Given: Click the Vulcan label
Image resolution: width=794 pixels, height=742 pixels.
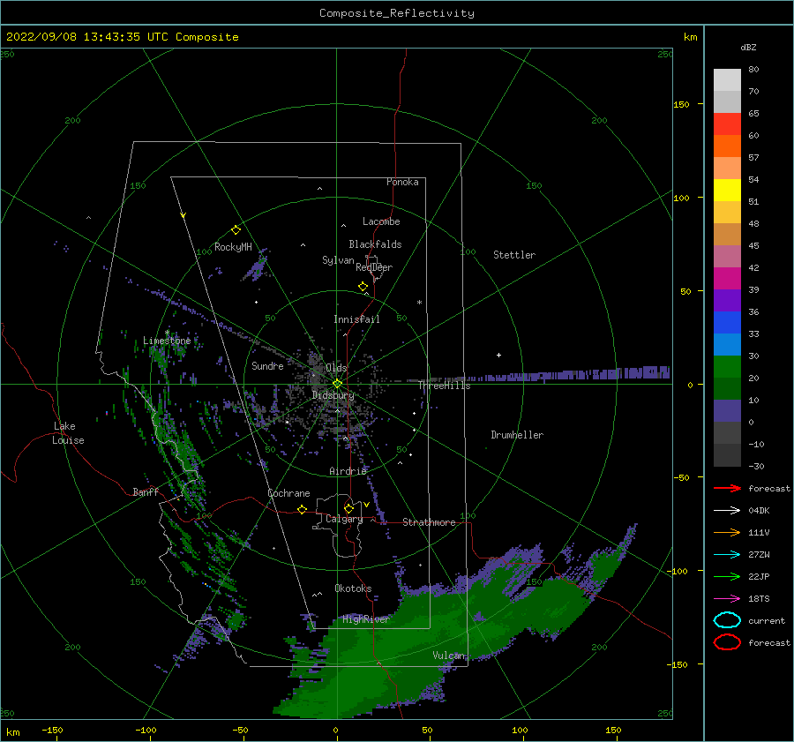Looking at the screenshot, I should [448, 656].
